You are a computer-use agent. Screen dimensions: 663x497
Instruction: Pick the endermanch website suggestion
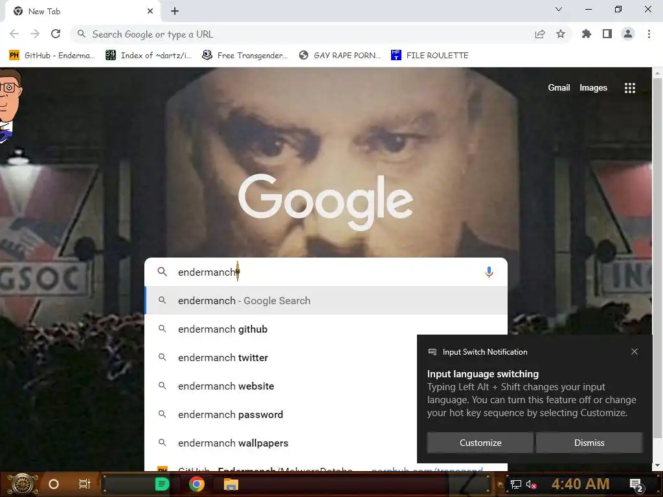[281, 386]
